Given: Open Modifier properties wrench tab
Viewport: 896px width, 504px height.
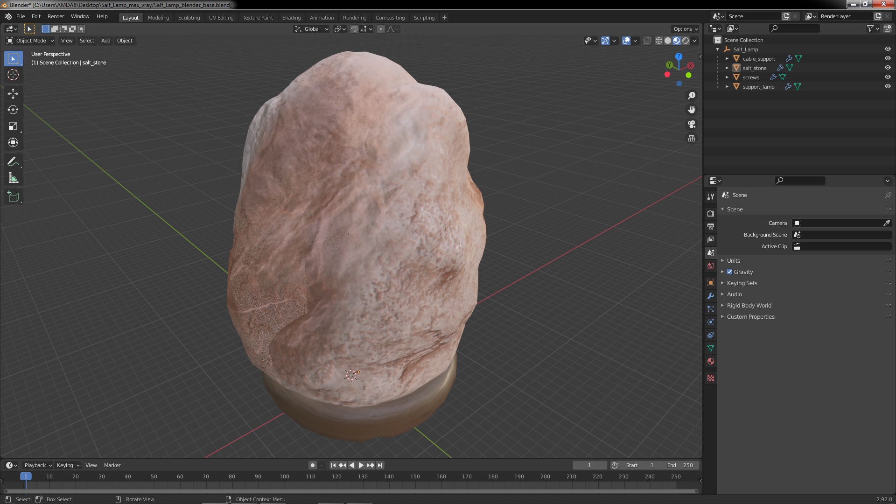Looking at the screenshot, I should pos(710,296).
